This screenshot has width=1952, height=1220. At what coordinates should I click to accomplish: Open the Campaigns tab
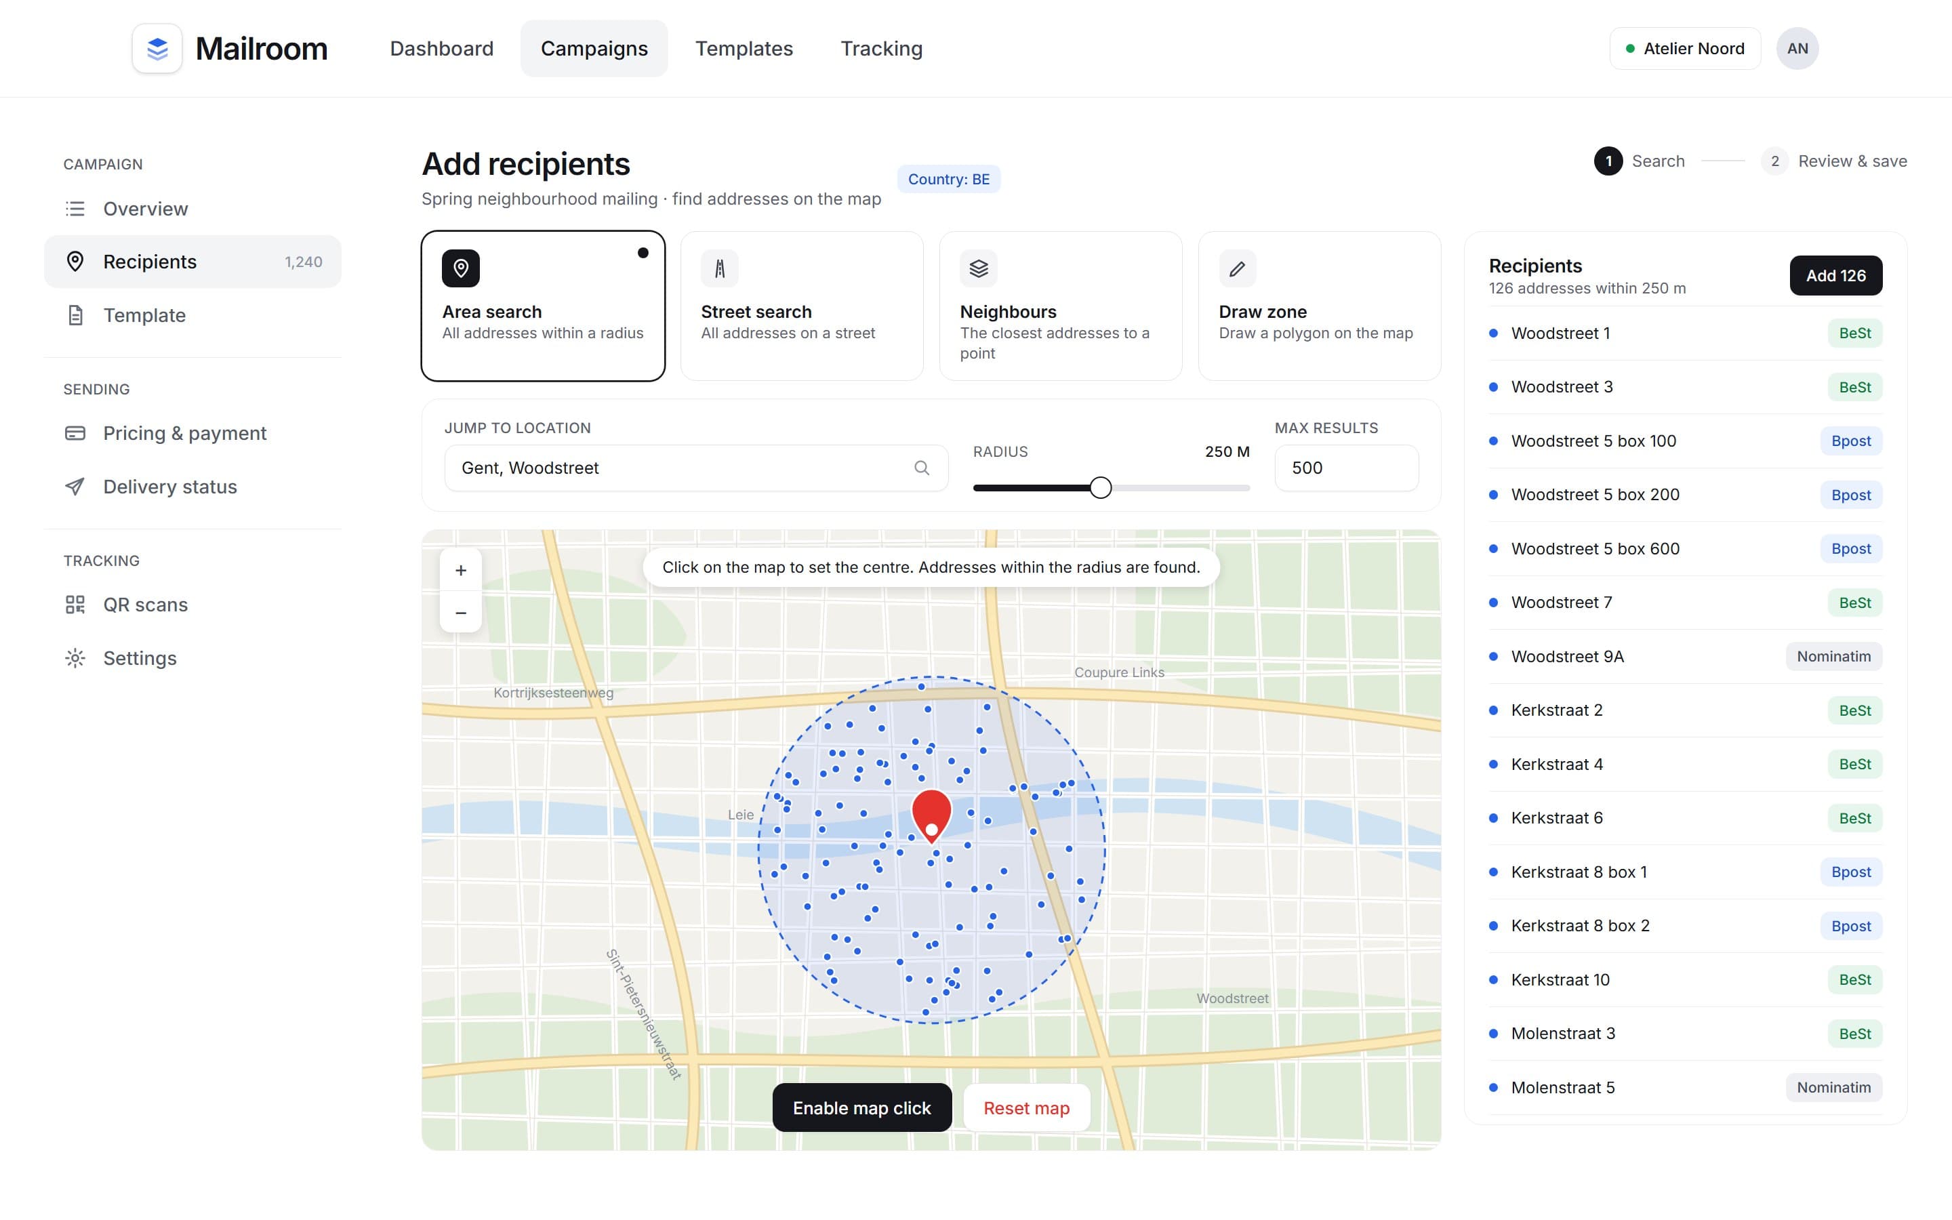tap(594, 48)
